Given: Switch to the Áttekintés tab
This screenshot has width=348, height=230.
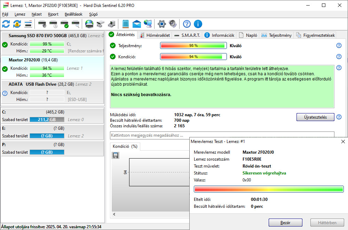Looking at the screenshot, I should pos(122,35).
